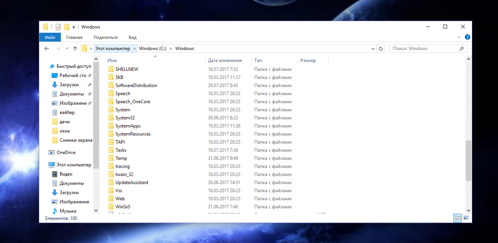Click the folder icon inside the address bar
498x243 pixels.
pyautogui.click(x=84, y=49)
